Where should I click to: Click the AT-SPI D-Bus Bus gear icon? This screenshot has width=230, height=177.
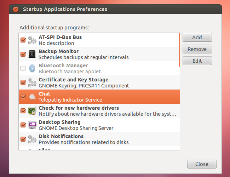(32, 40)
